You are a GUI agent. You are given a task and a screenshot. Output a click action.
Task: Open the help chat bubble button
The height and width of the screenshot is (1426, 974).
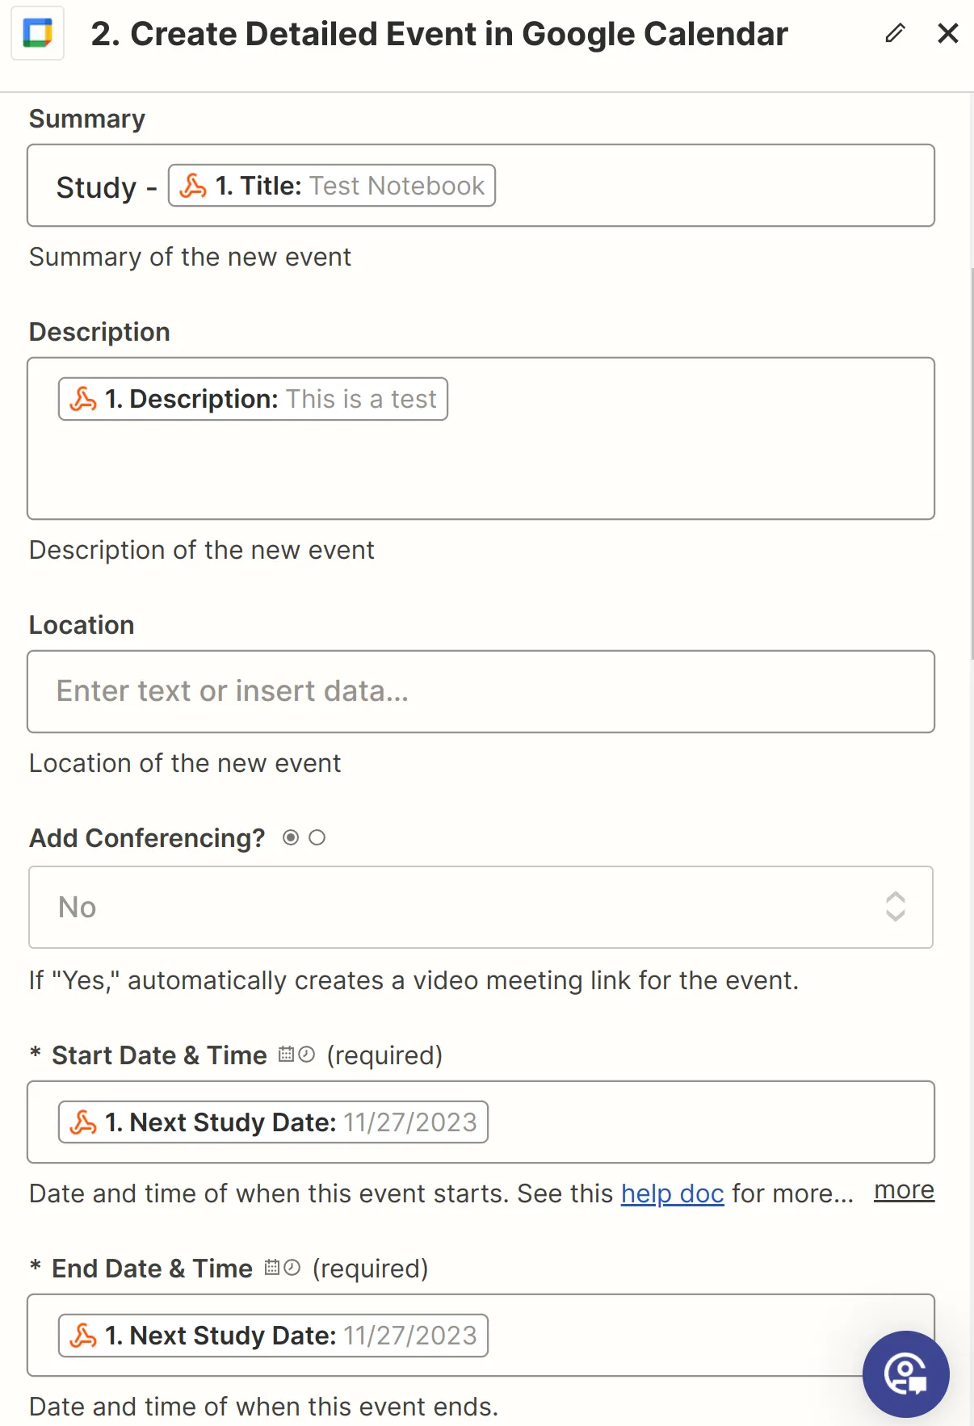pos(905,1374)
